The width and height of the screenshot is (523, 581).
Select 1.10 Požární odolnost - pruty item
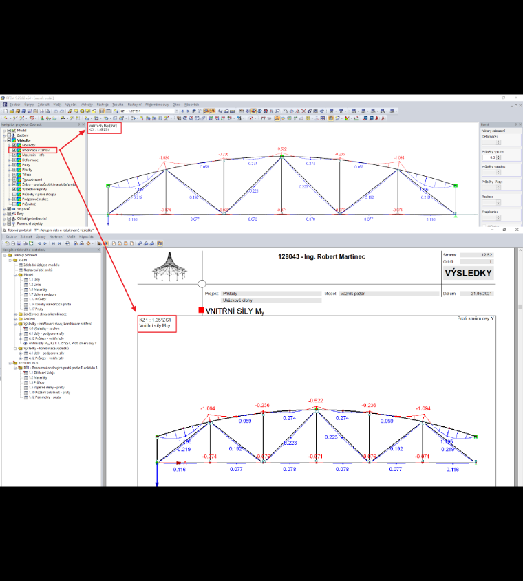click(x=50, y=393)
